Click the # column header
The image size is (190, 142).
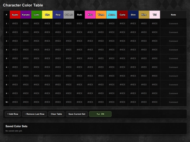pos(6,15)
